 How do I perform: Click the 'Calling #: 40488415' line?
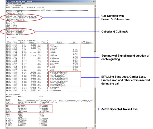click(15, 32)
